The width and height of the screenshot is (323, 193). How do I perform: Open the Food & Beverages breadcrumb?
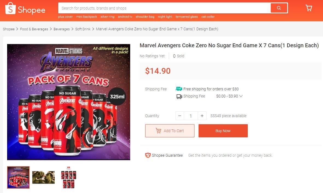coord(34,29)
